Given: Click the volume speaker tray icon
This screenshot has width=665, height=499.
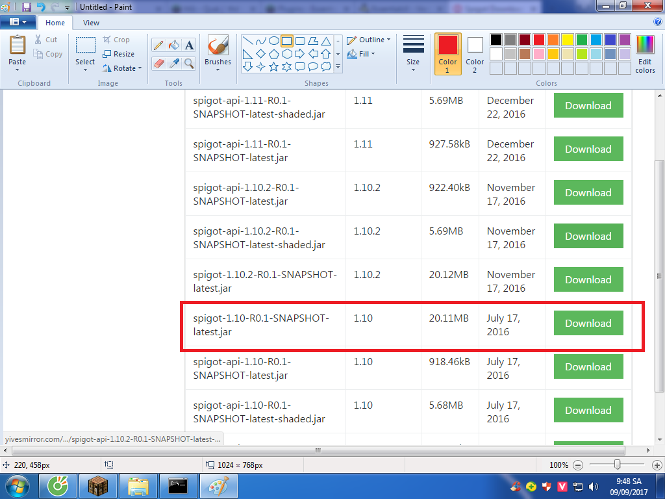Looking at the screenshot, I should coord(594,487).
